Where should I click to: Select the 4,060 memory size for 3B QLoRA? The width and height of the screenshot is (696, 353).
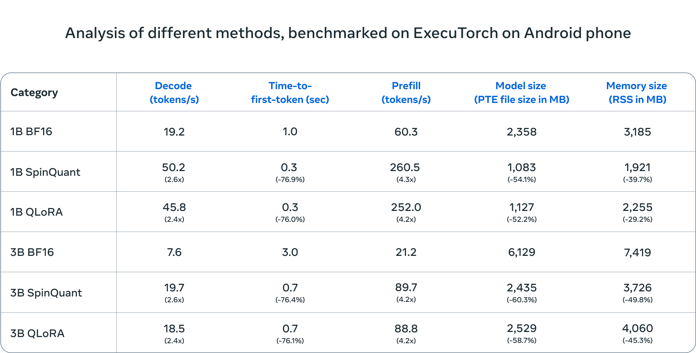(637, 328)
